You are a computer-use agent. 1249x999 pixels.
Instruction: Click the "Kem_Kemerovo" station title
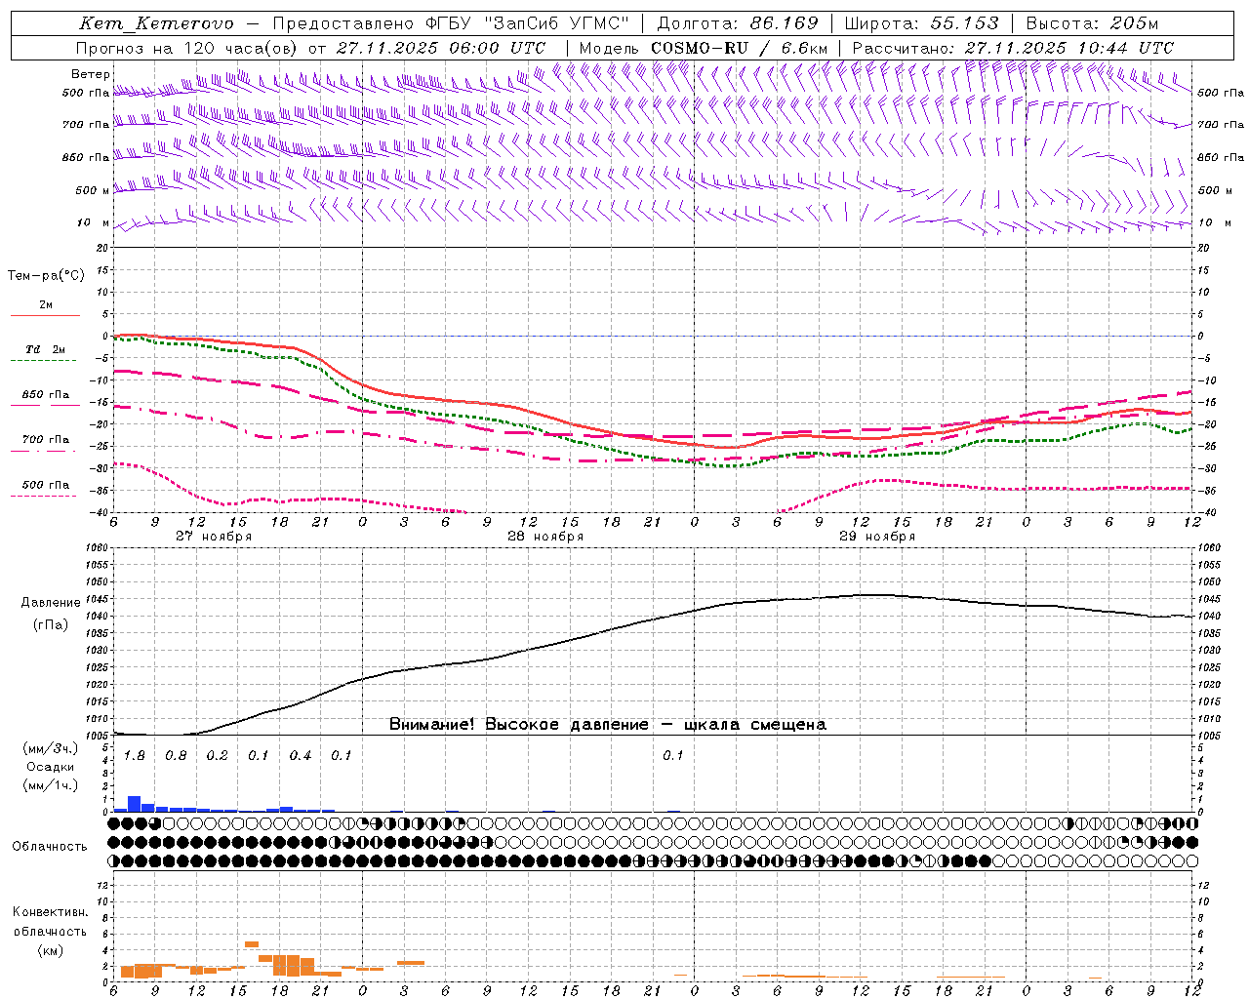point(157,23)
